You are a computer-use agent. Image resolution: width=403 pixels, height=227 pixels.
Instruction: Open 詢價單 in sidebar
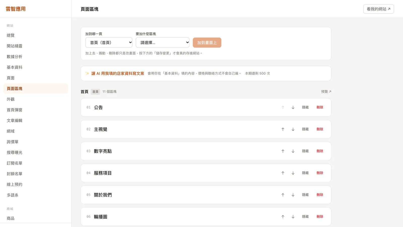point(36,142)
